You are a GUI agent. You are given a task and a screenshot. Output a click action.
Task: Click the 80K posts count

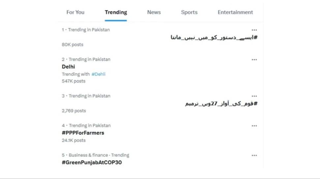click(x=73, y=45)
